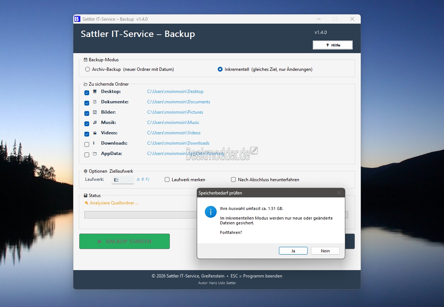Select the Inkrementell backup mode
Screen dimensions: 444x307
pos(220,69)
